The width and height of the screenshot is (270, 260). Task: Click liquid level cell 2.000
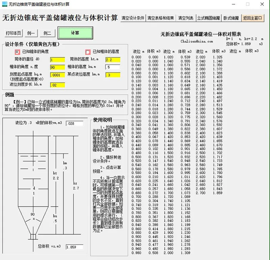tap(168, 253)
